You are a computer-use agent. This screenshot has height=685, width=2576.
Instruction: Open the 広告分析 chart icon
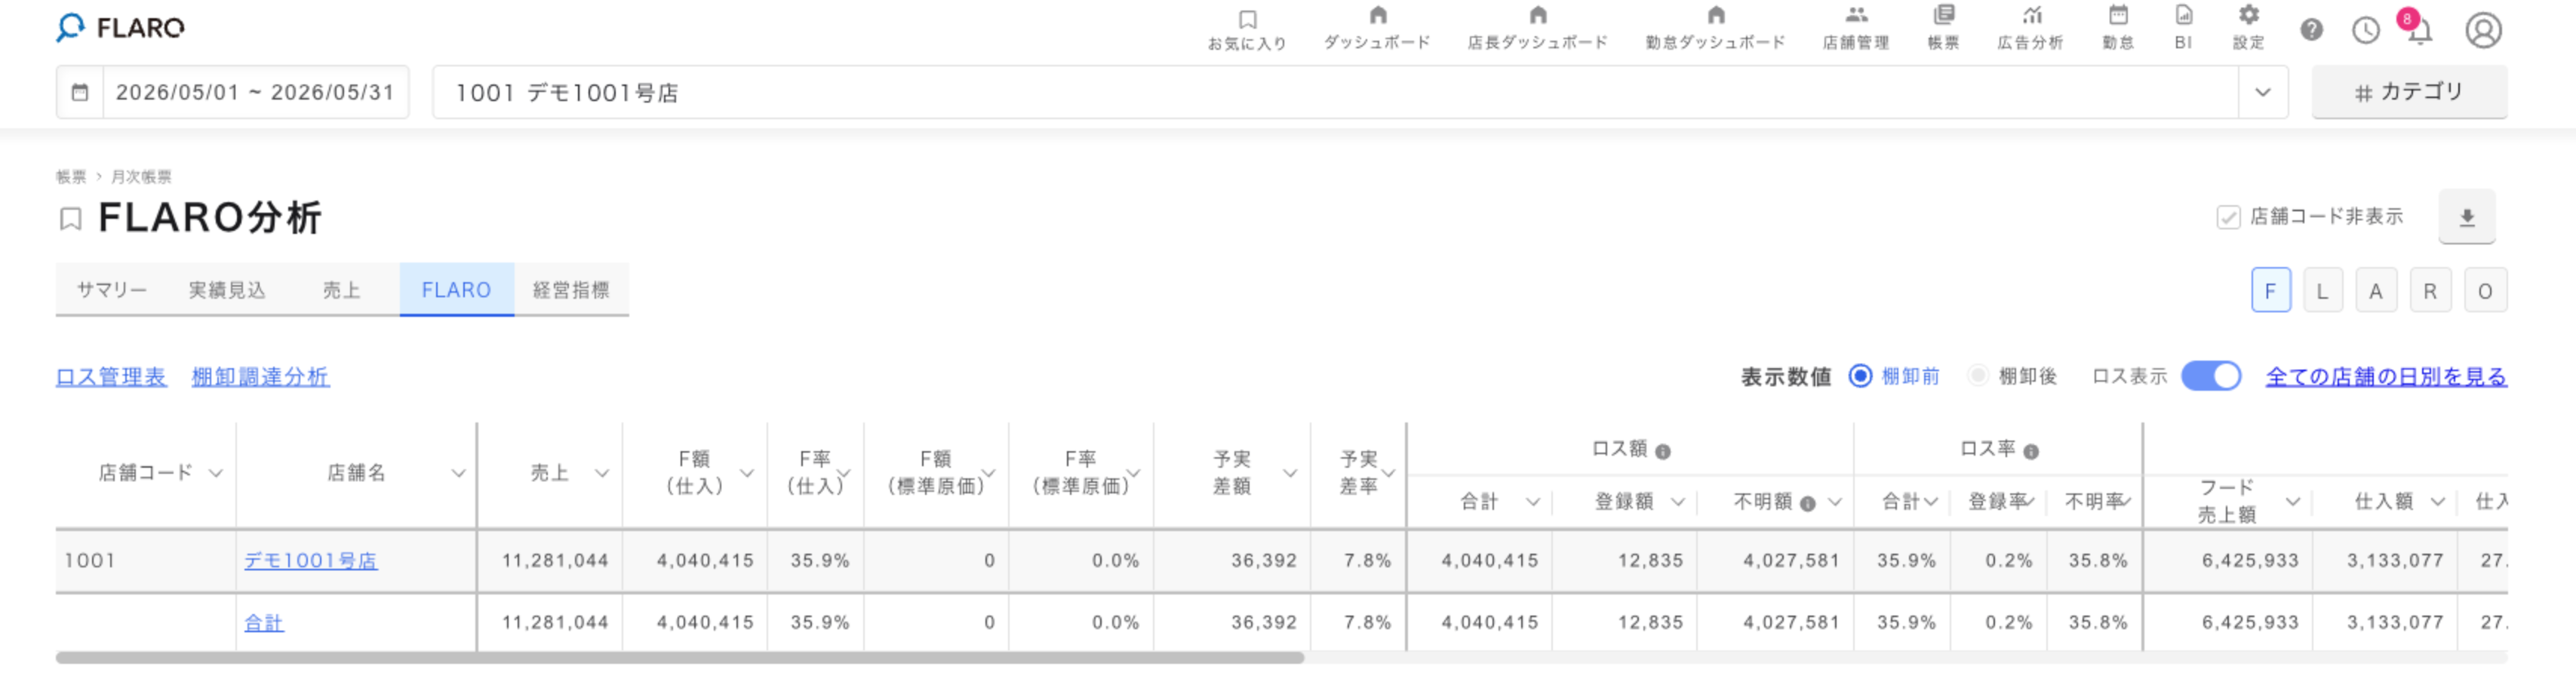(2031, 15)
